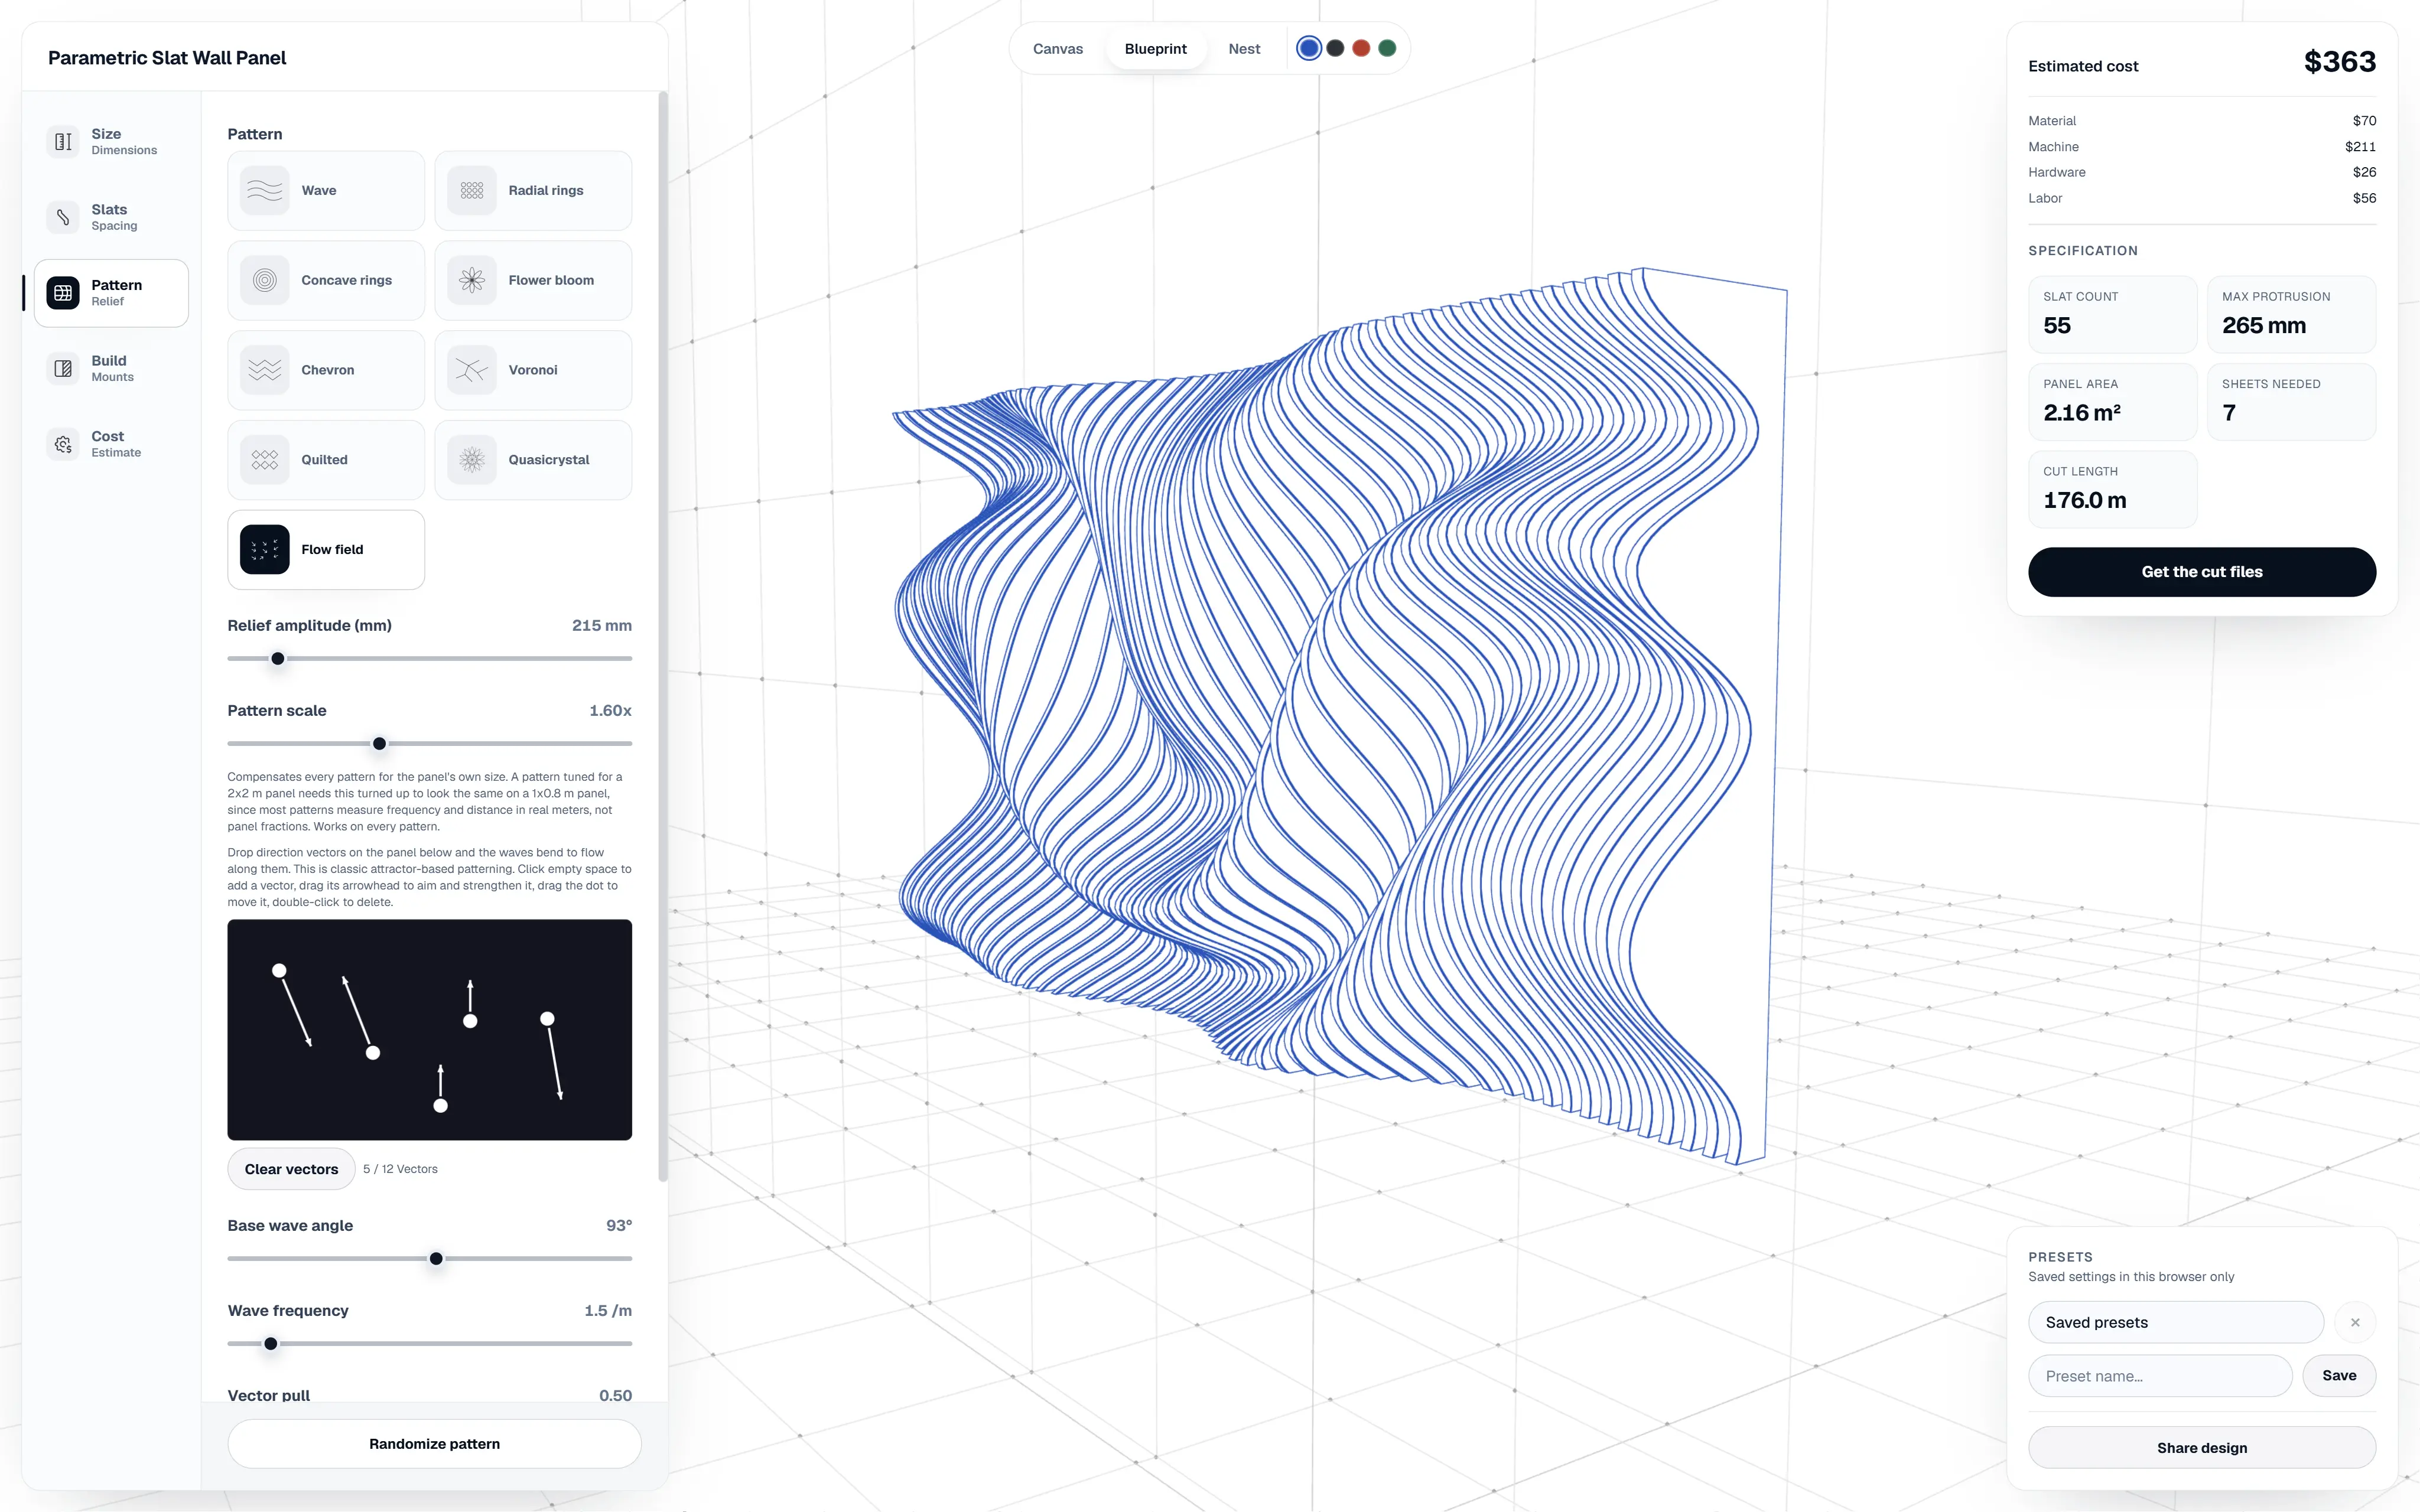Switch to the Blueprint view tab
The image size is (2420, 1512).
1155,49
